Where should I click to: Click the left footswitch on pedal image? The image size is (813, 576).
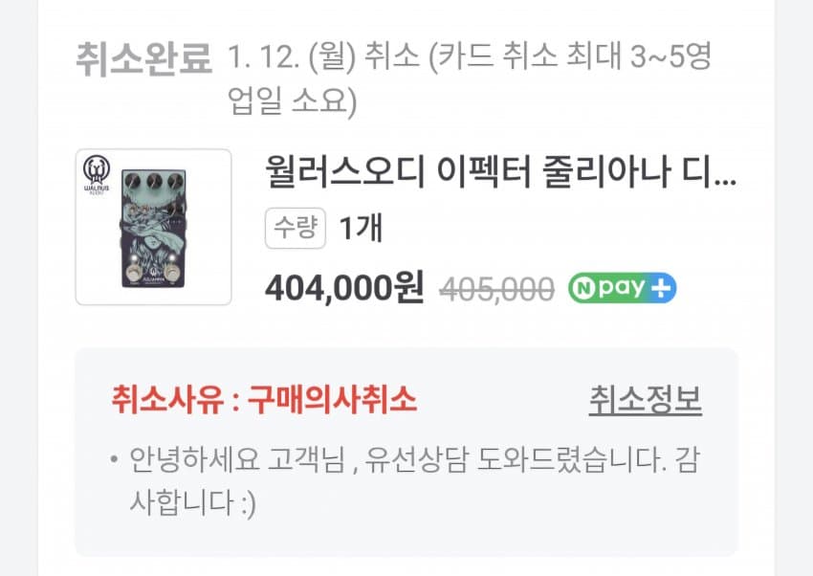click(135, 272)
